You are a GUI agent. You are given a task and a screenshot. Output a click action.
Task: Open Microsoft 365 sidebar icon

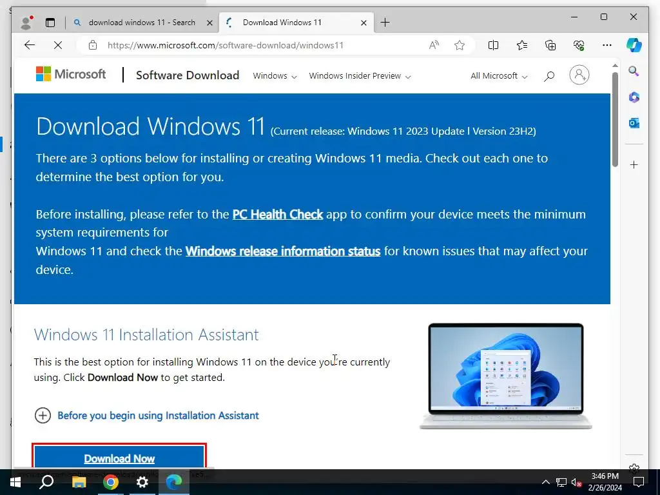(x=634, y=97)
